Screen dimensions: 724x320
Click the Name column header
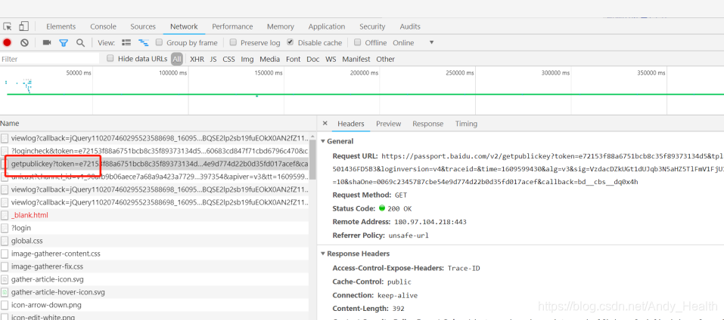pos(154,123)
